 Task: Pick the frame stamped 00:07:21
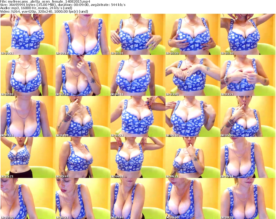click(x=83, y=198)
